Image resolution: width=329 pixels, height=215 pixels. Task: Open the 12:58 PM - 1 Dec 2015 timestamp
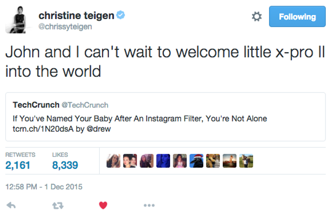point(44,187)
